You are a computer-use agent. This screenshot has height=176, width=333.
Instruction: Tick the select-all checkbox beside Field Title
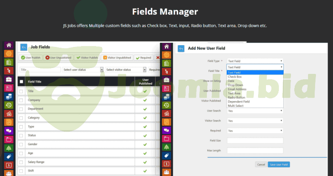[x=22, y=82]
